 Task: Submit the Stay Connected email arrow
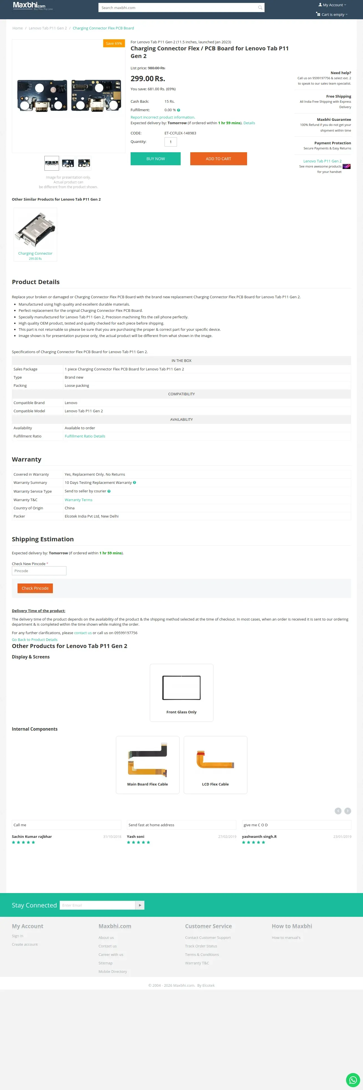[x=140, y=905]
